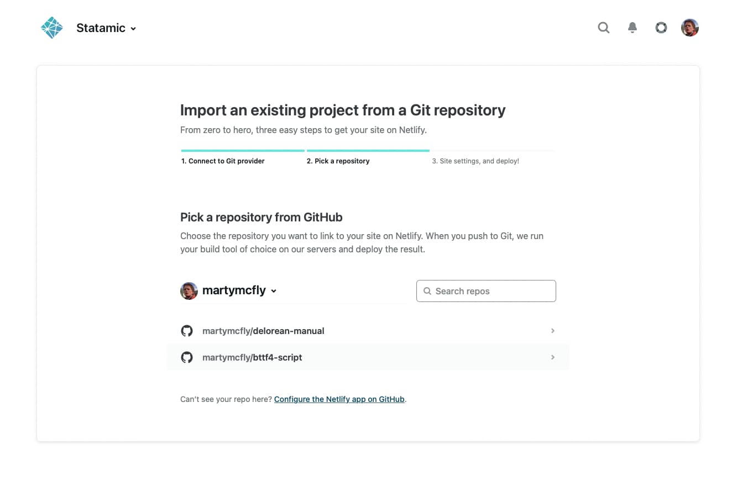Screen dimensions: 737x503
Task: Click the Netlify logo icon in the header
Action: click(x=661, y=28)
